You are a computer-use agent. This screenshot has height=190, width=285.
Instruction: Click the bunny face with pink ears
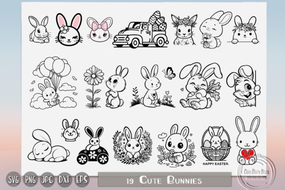[x=69, y=29]
